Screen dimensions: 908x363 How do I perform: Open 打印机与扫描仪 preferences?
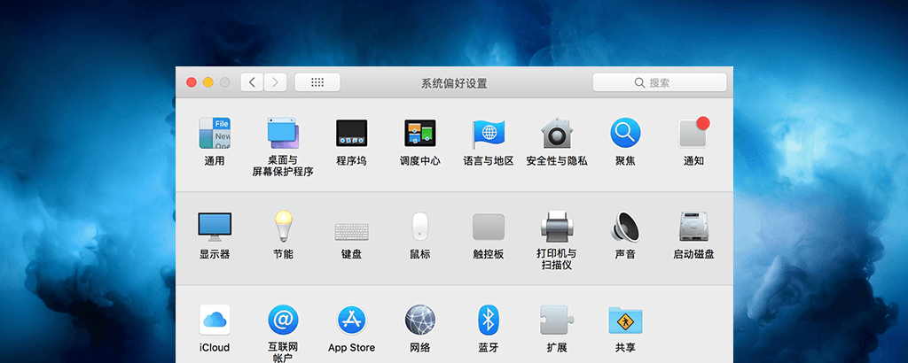click(556, 227)
